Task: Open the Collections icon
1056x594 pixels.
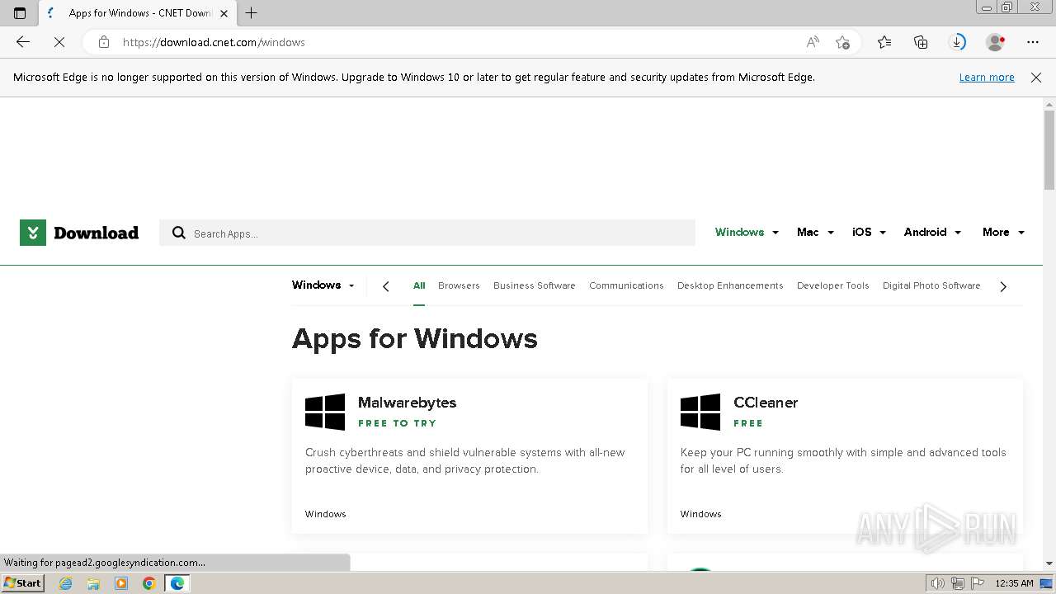Action: click(x=921, y=42)
